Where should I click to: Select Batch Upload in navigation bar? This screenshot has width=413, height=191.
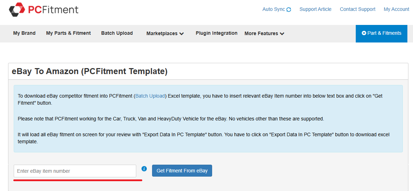(117, 33)
